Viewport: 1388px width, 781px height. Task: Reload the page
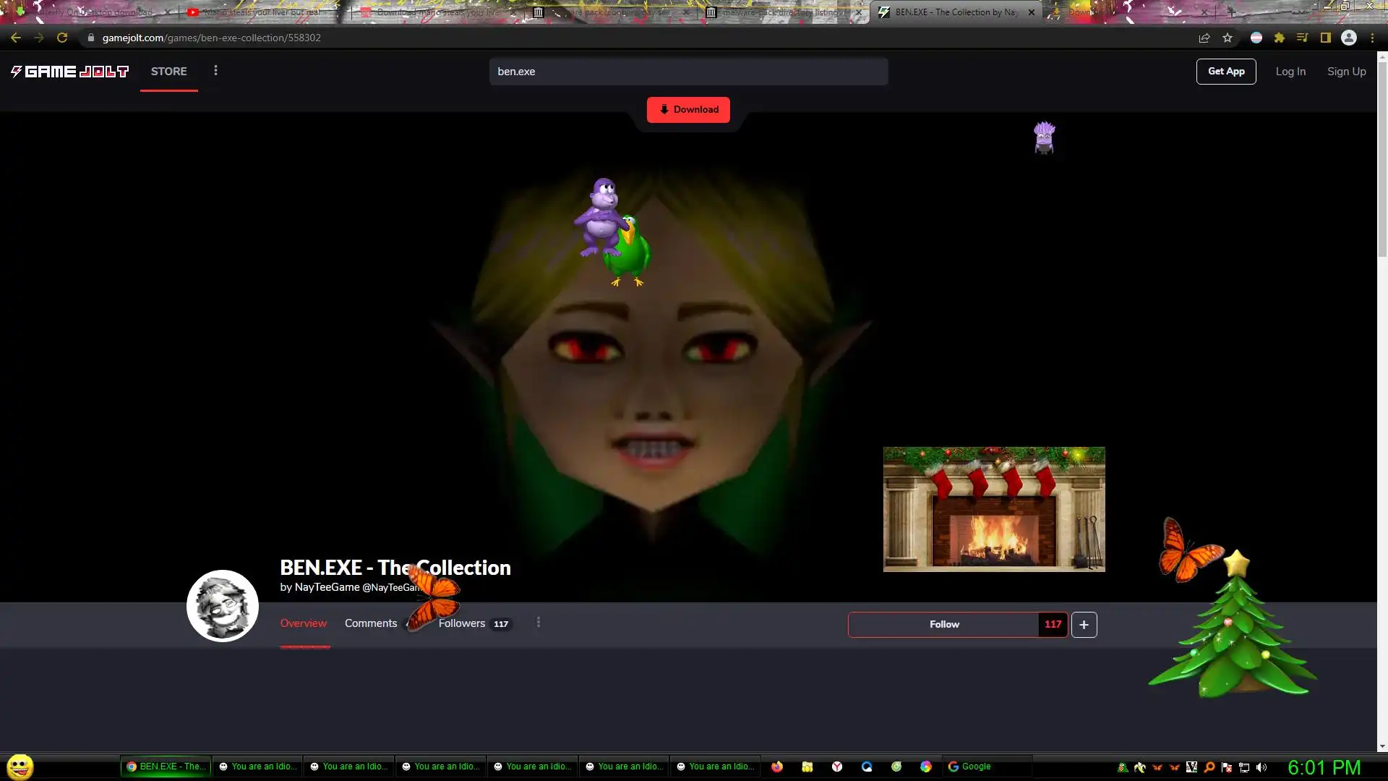point(62,38)
